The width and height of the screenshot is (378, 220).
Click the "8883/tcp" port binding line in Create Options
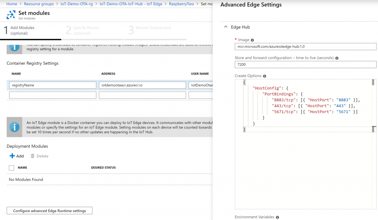point(316,100)
